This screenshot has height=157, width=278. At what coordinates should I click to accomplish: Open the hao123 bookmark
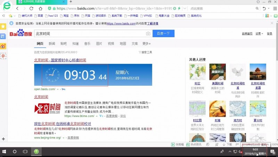coord(51,16)
